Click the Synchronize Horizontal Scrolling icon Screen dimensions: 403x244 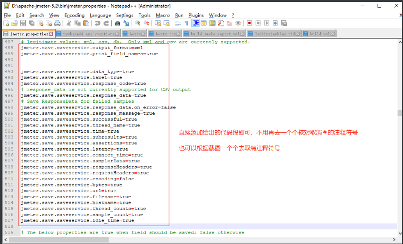point(166,24)
